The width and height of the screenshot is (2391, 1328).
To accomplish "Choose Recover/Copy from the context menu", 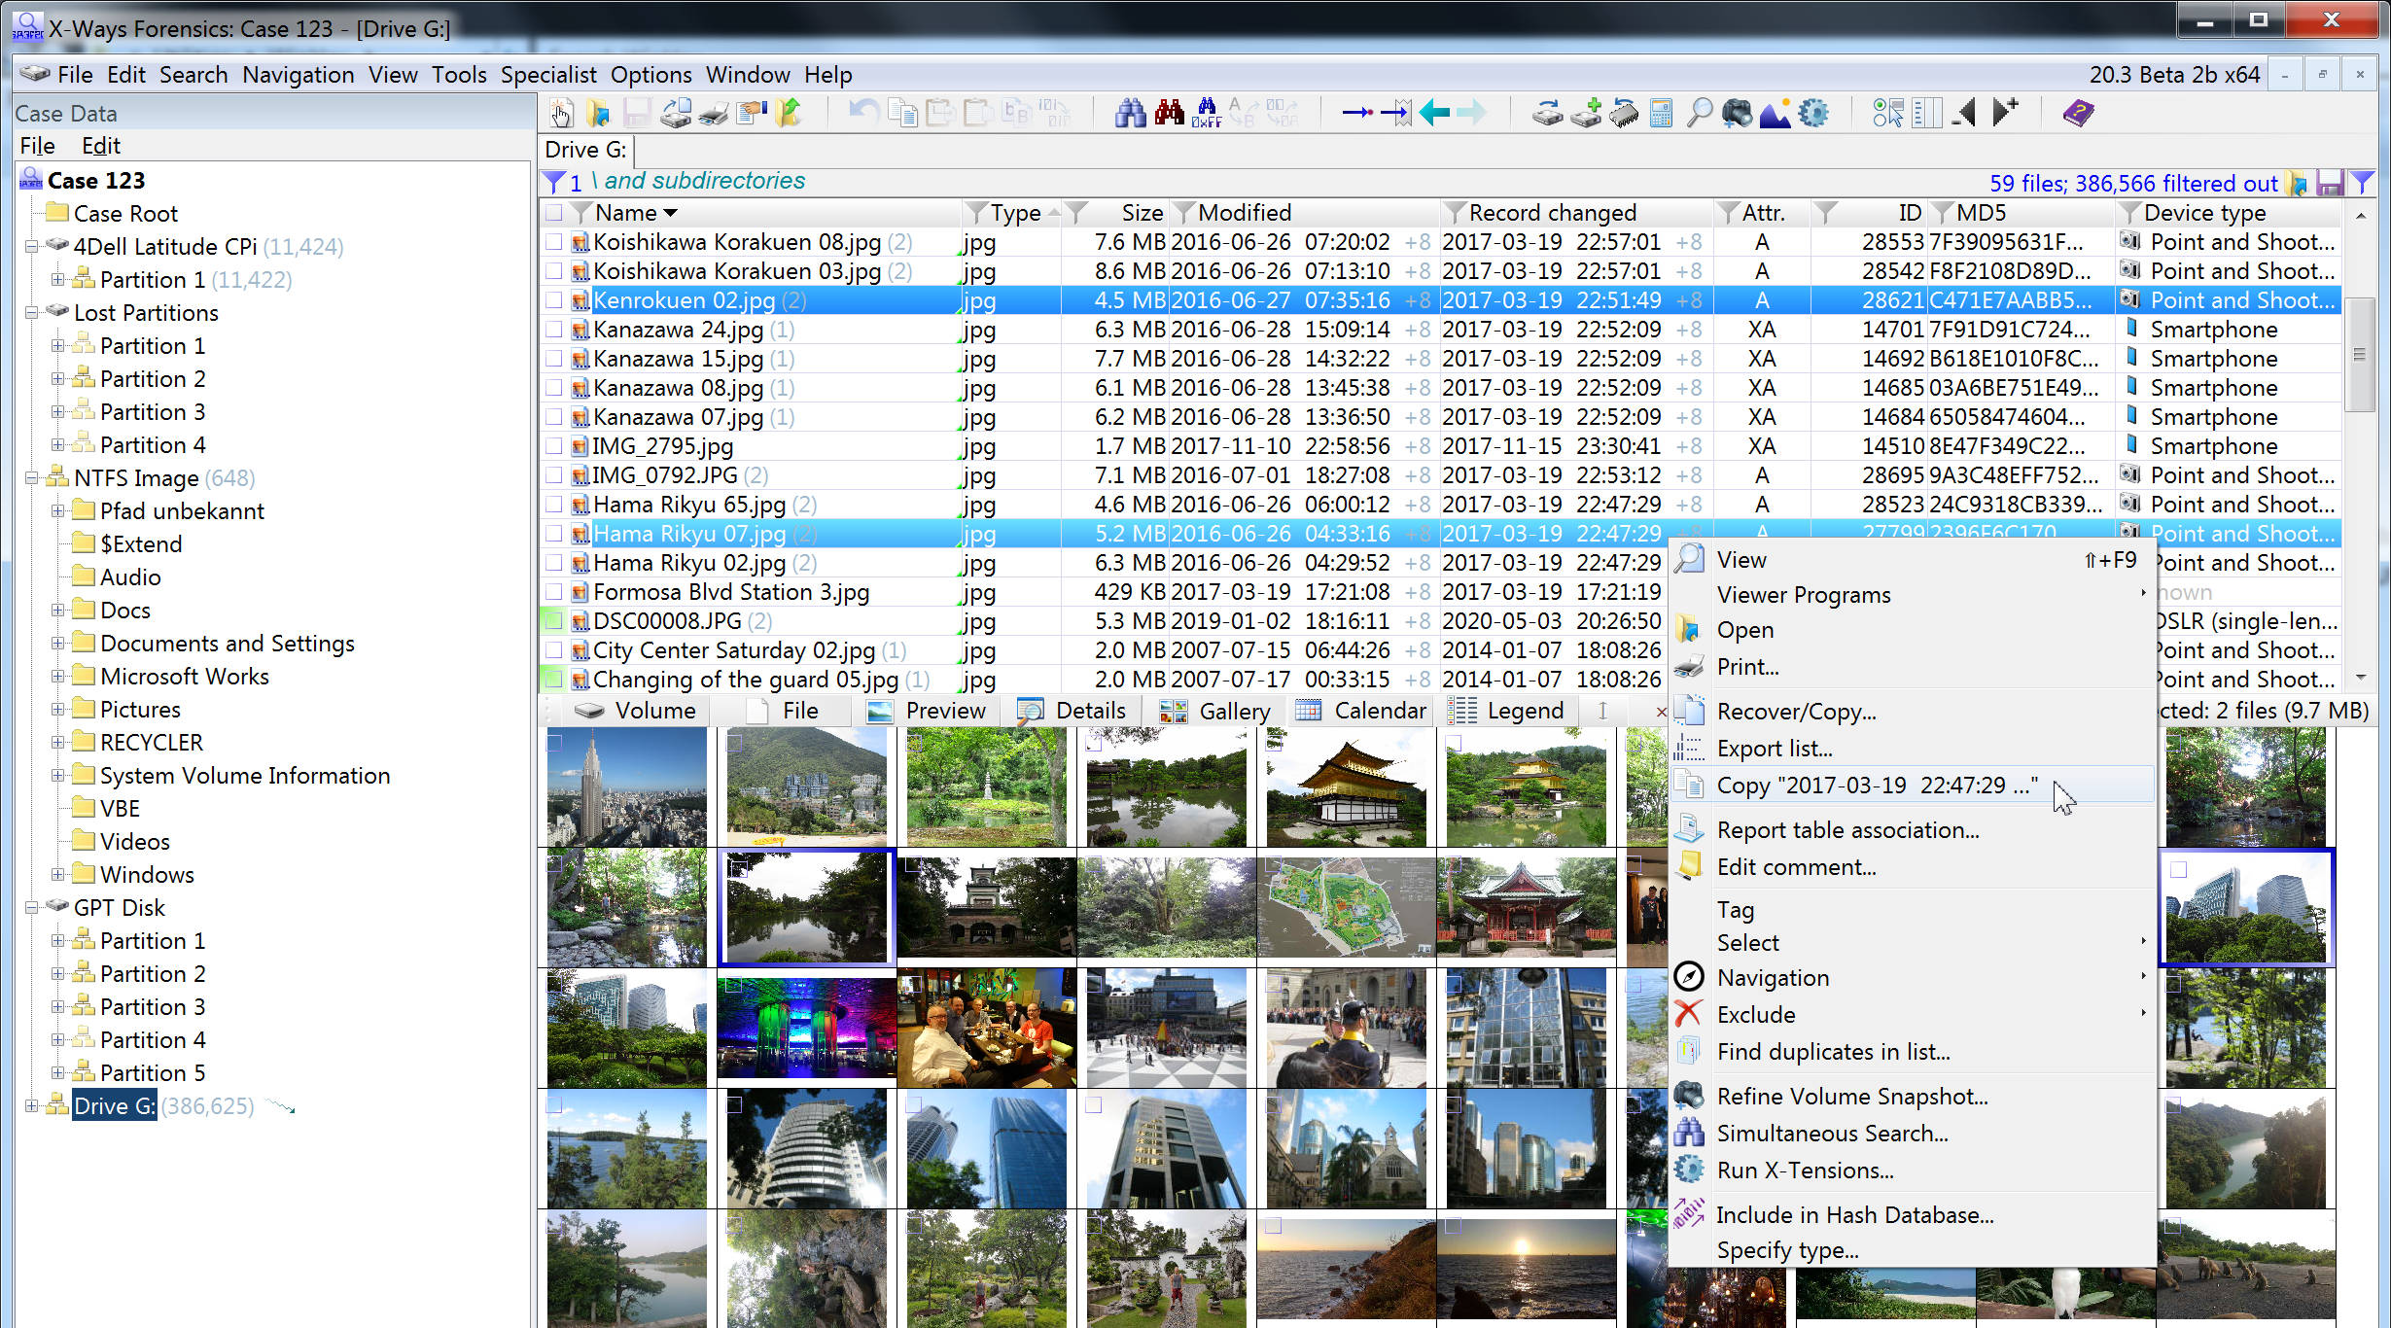I will (1797, 711).
